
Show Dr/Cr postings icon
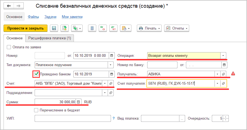103,28
